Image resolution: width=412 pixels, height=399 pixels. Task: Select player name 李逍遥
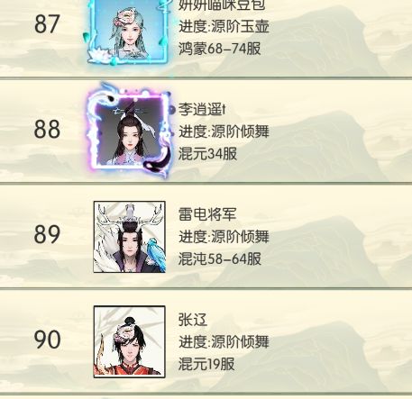pos(202,109)
